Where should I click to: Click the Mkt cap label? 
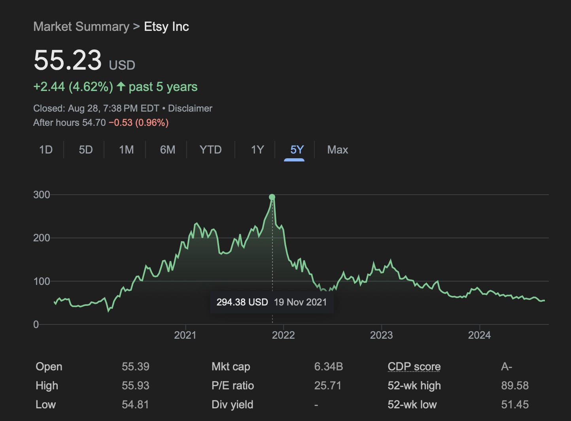[231, 366]
